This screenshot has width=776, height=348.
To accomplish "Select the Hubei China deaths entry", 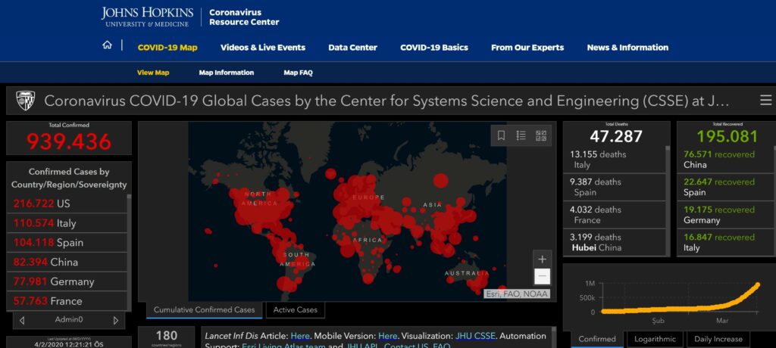I will tap(614, 242).
